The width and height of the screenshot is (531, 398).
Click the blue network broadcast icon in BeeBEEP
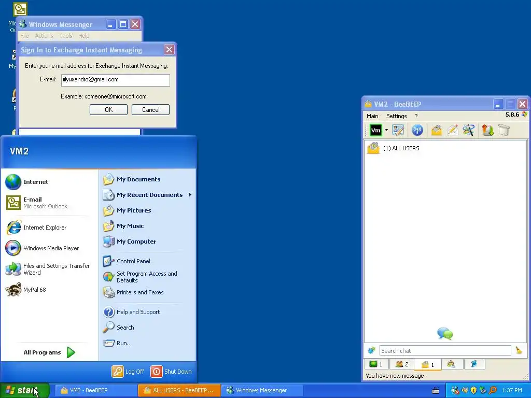pyautogui.click(x=417, y=130)
